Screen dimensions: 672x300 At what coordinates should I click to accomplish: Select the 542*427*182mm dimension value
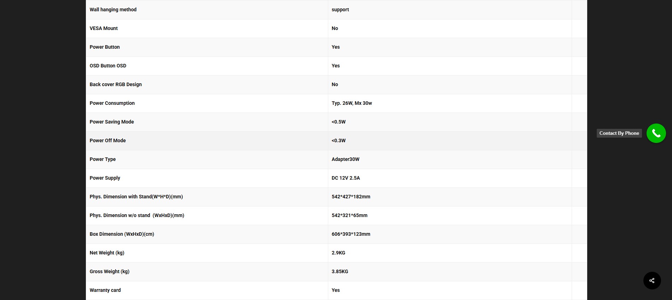click(x=351, y=197)
